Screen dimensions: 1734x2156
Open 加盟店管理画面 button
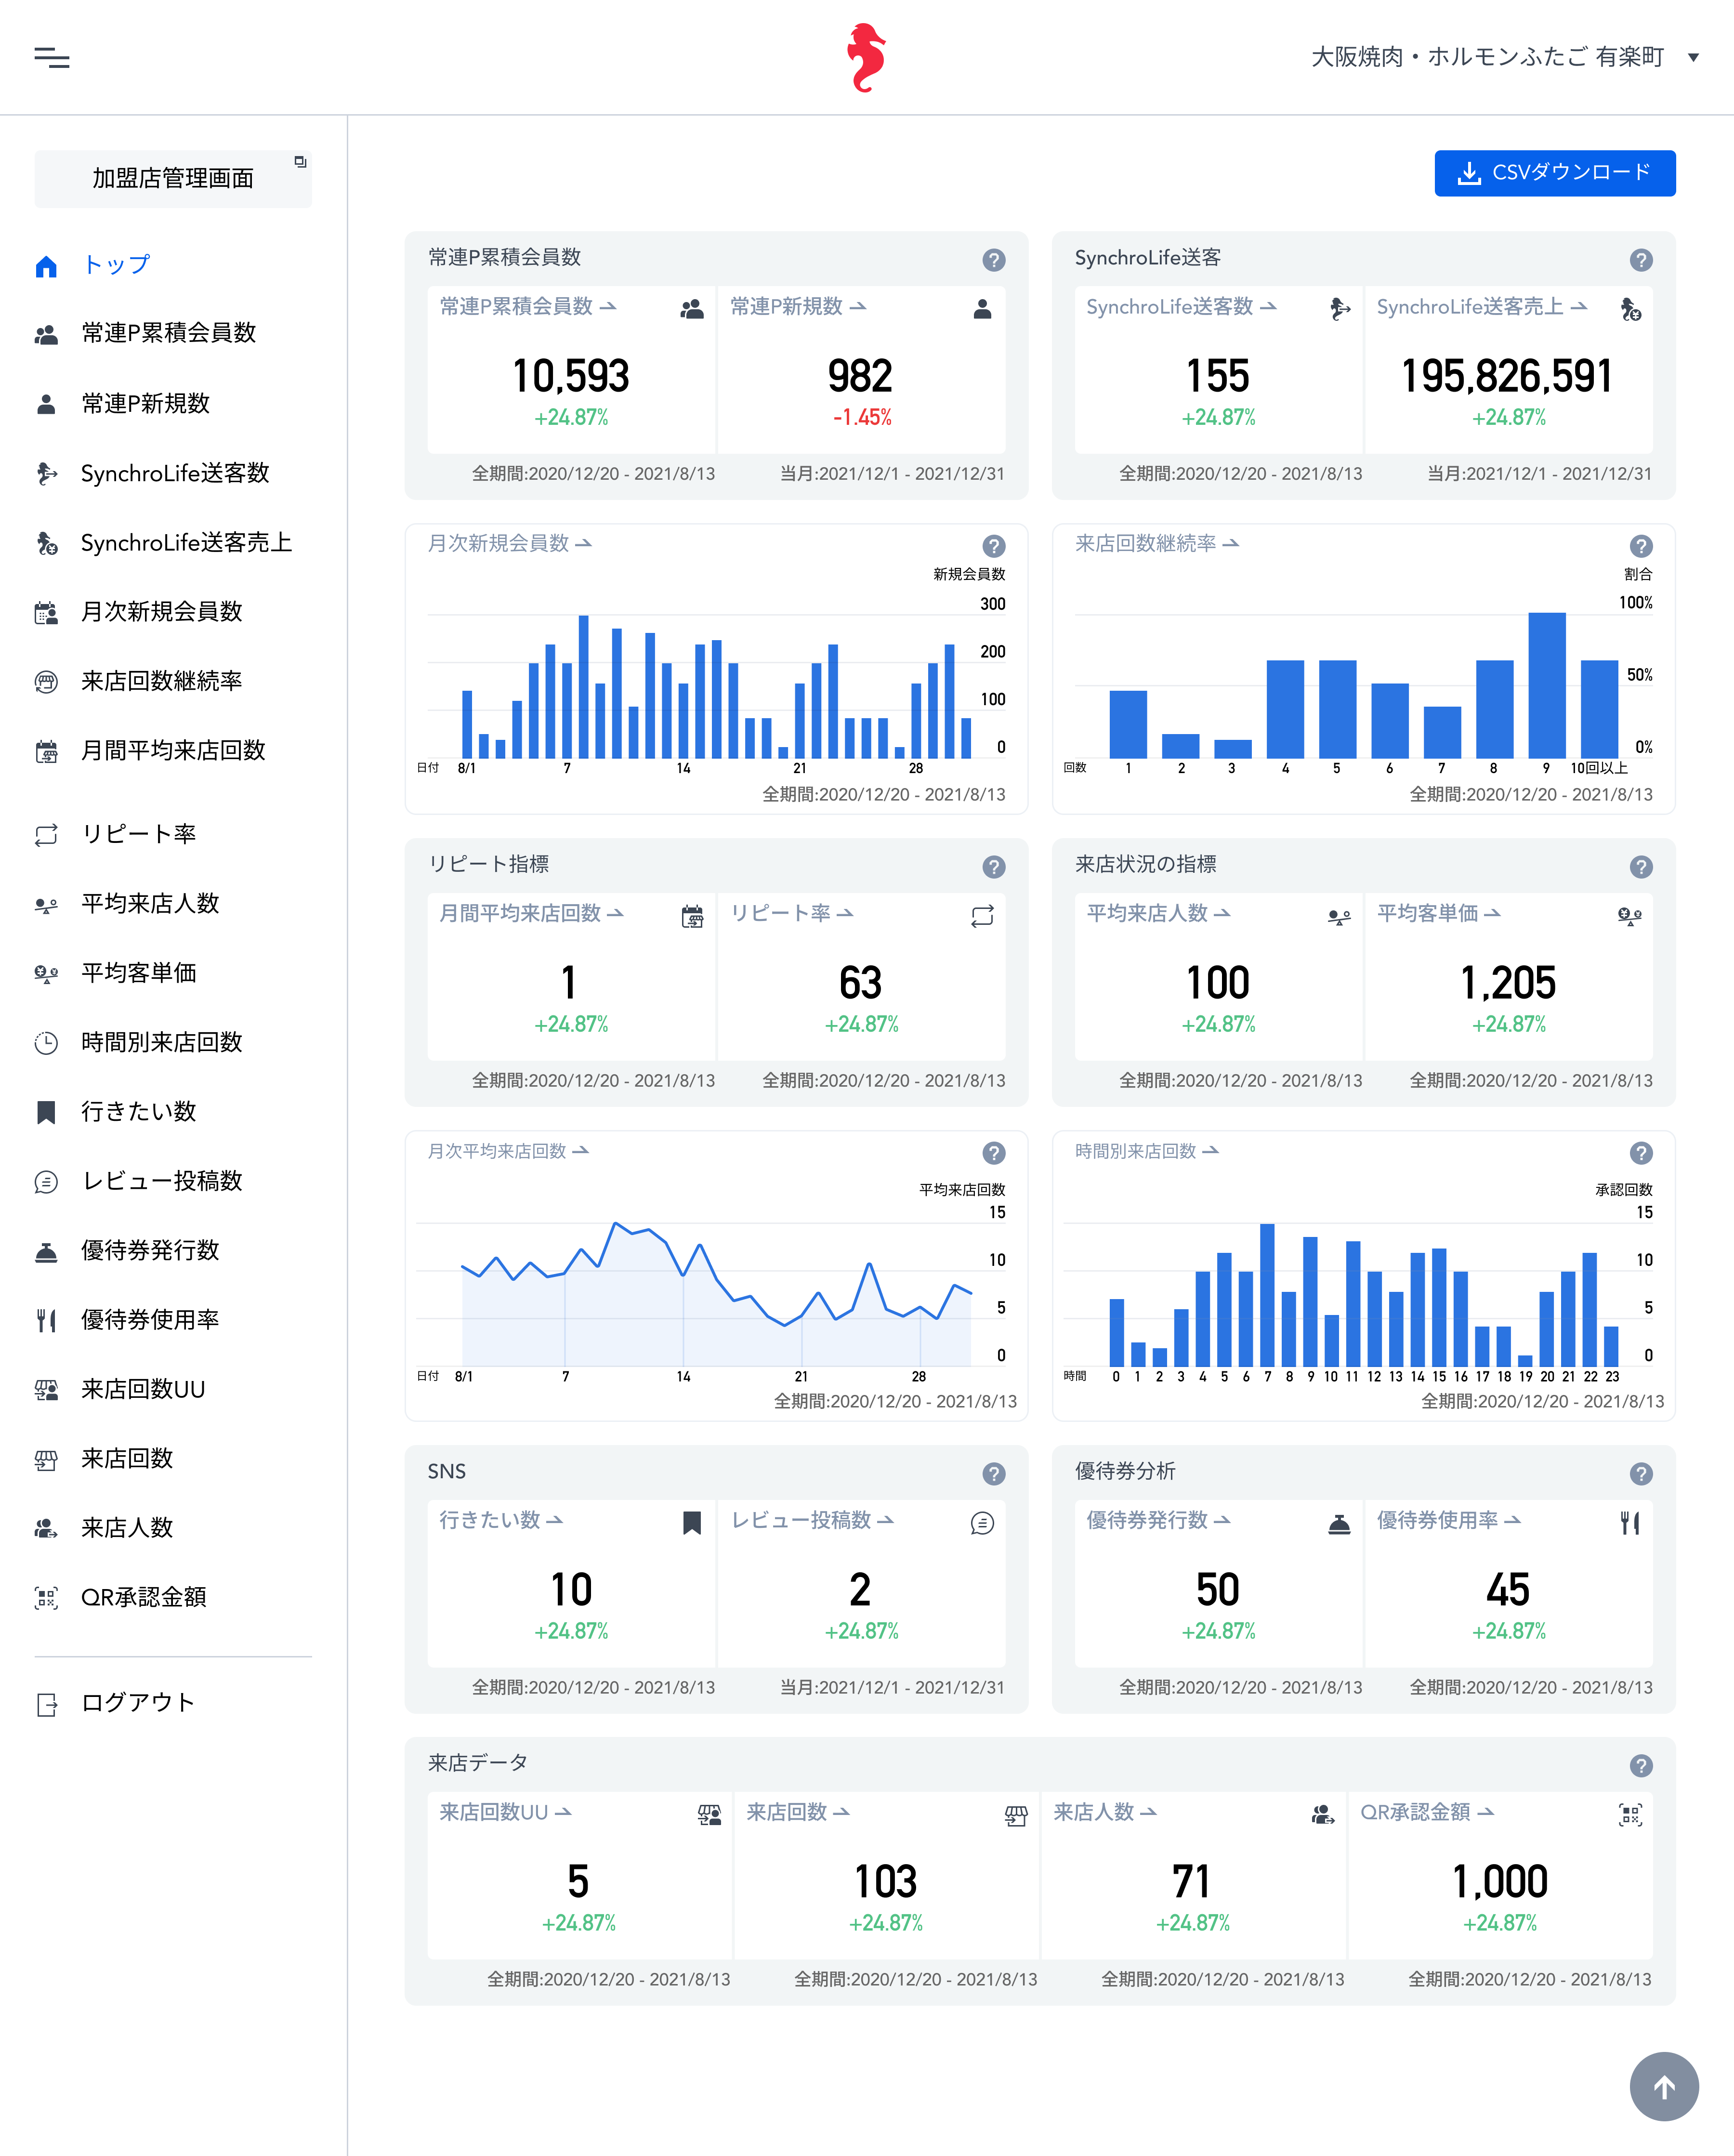[173, 179]
